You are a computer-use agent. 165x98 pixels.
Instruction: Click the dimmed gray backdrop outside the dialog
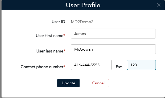tap(1, 49)
